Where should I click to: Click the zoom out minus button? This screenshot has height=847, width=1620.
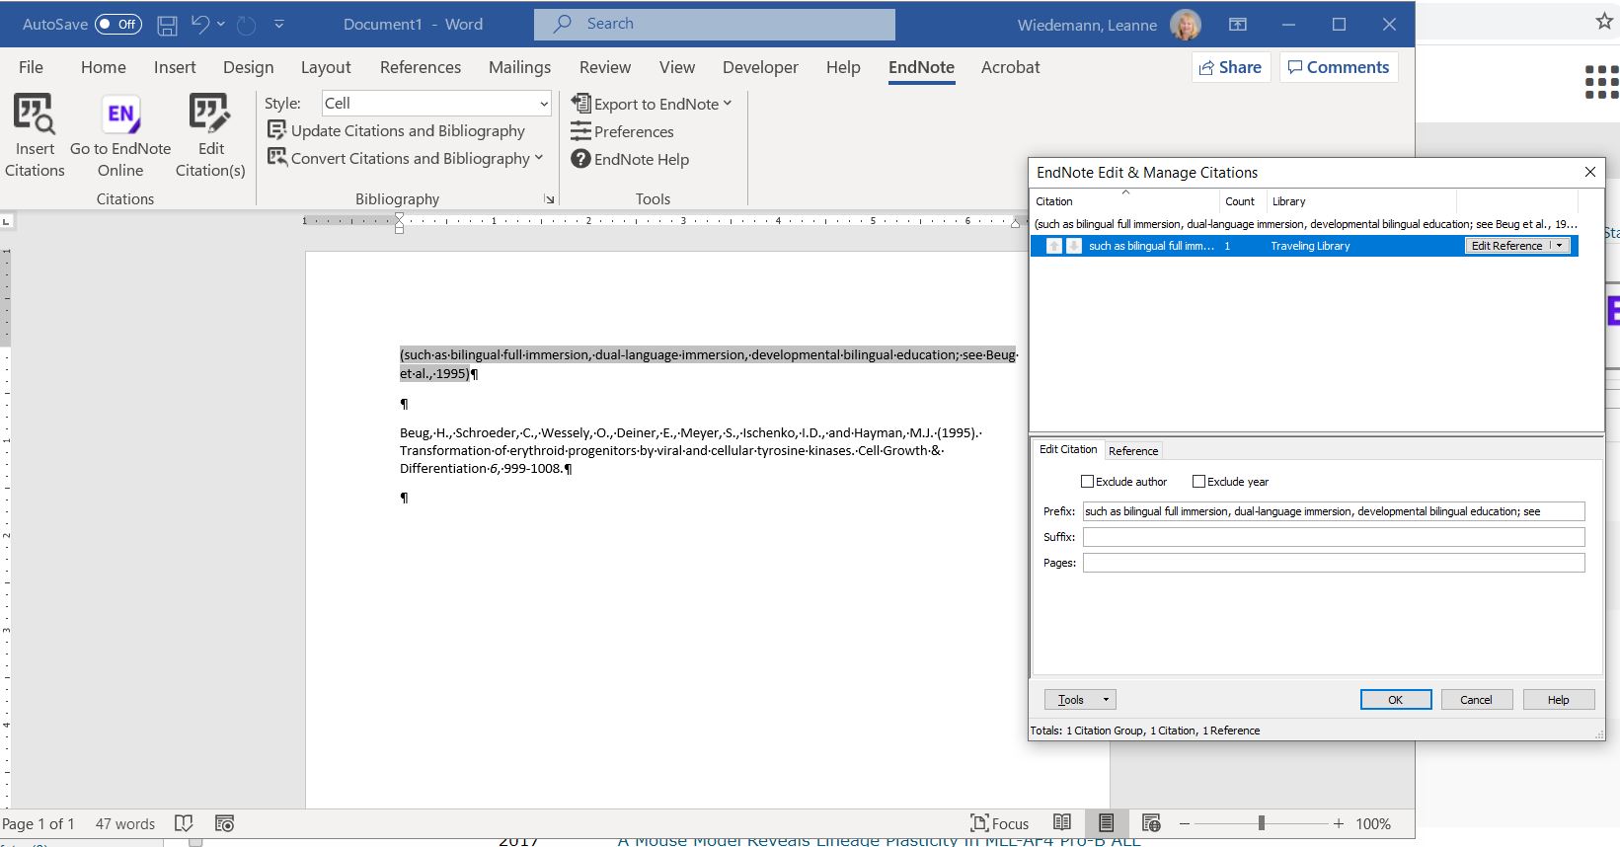pos(1185,823)
